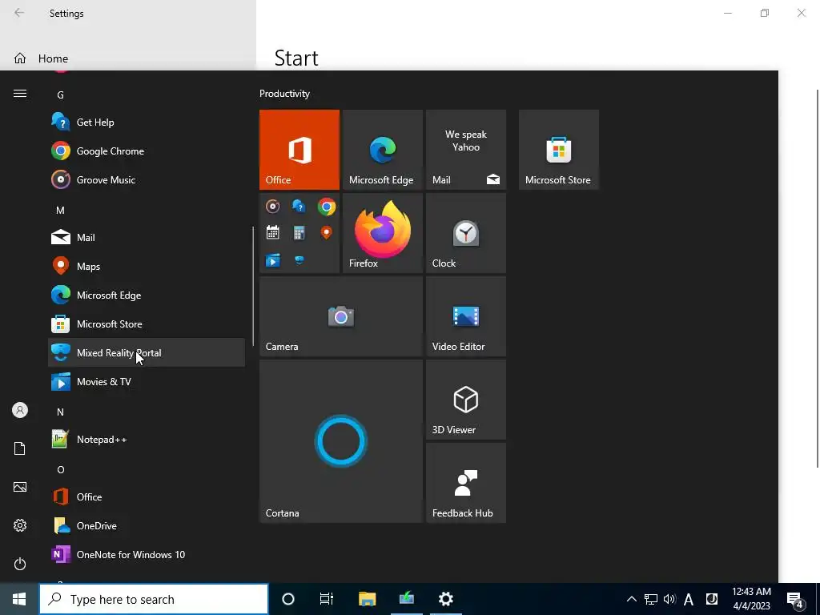Open Mail in the app list
The image size is (820, 615).
[147, 237]
